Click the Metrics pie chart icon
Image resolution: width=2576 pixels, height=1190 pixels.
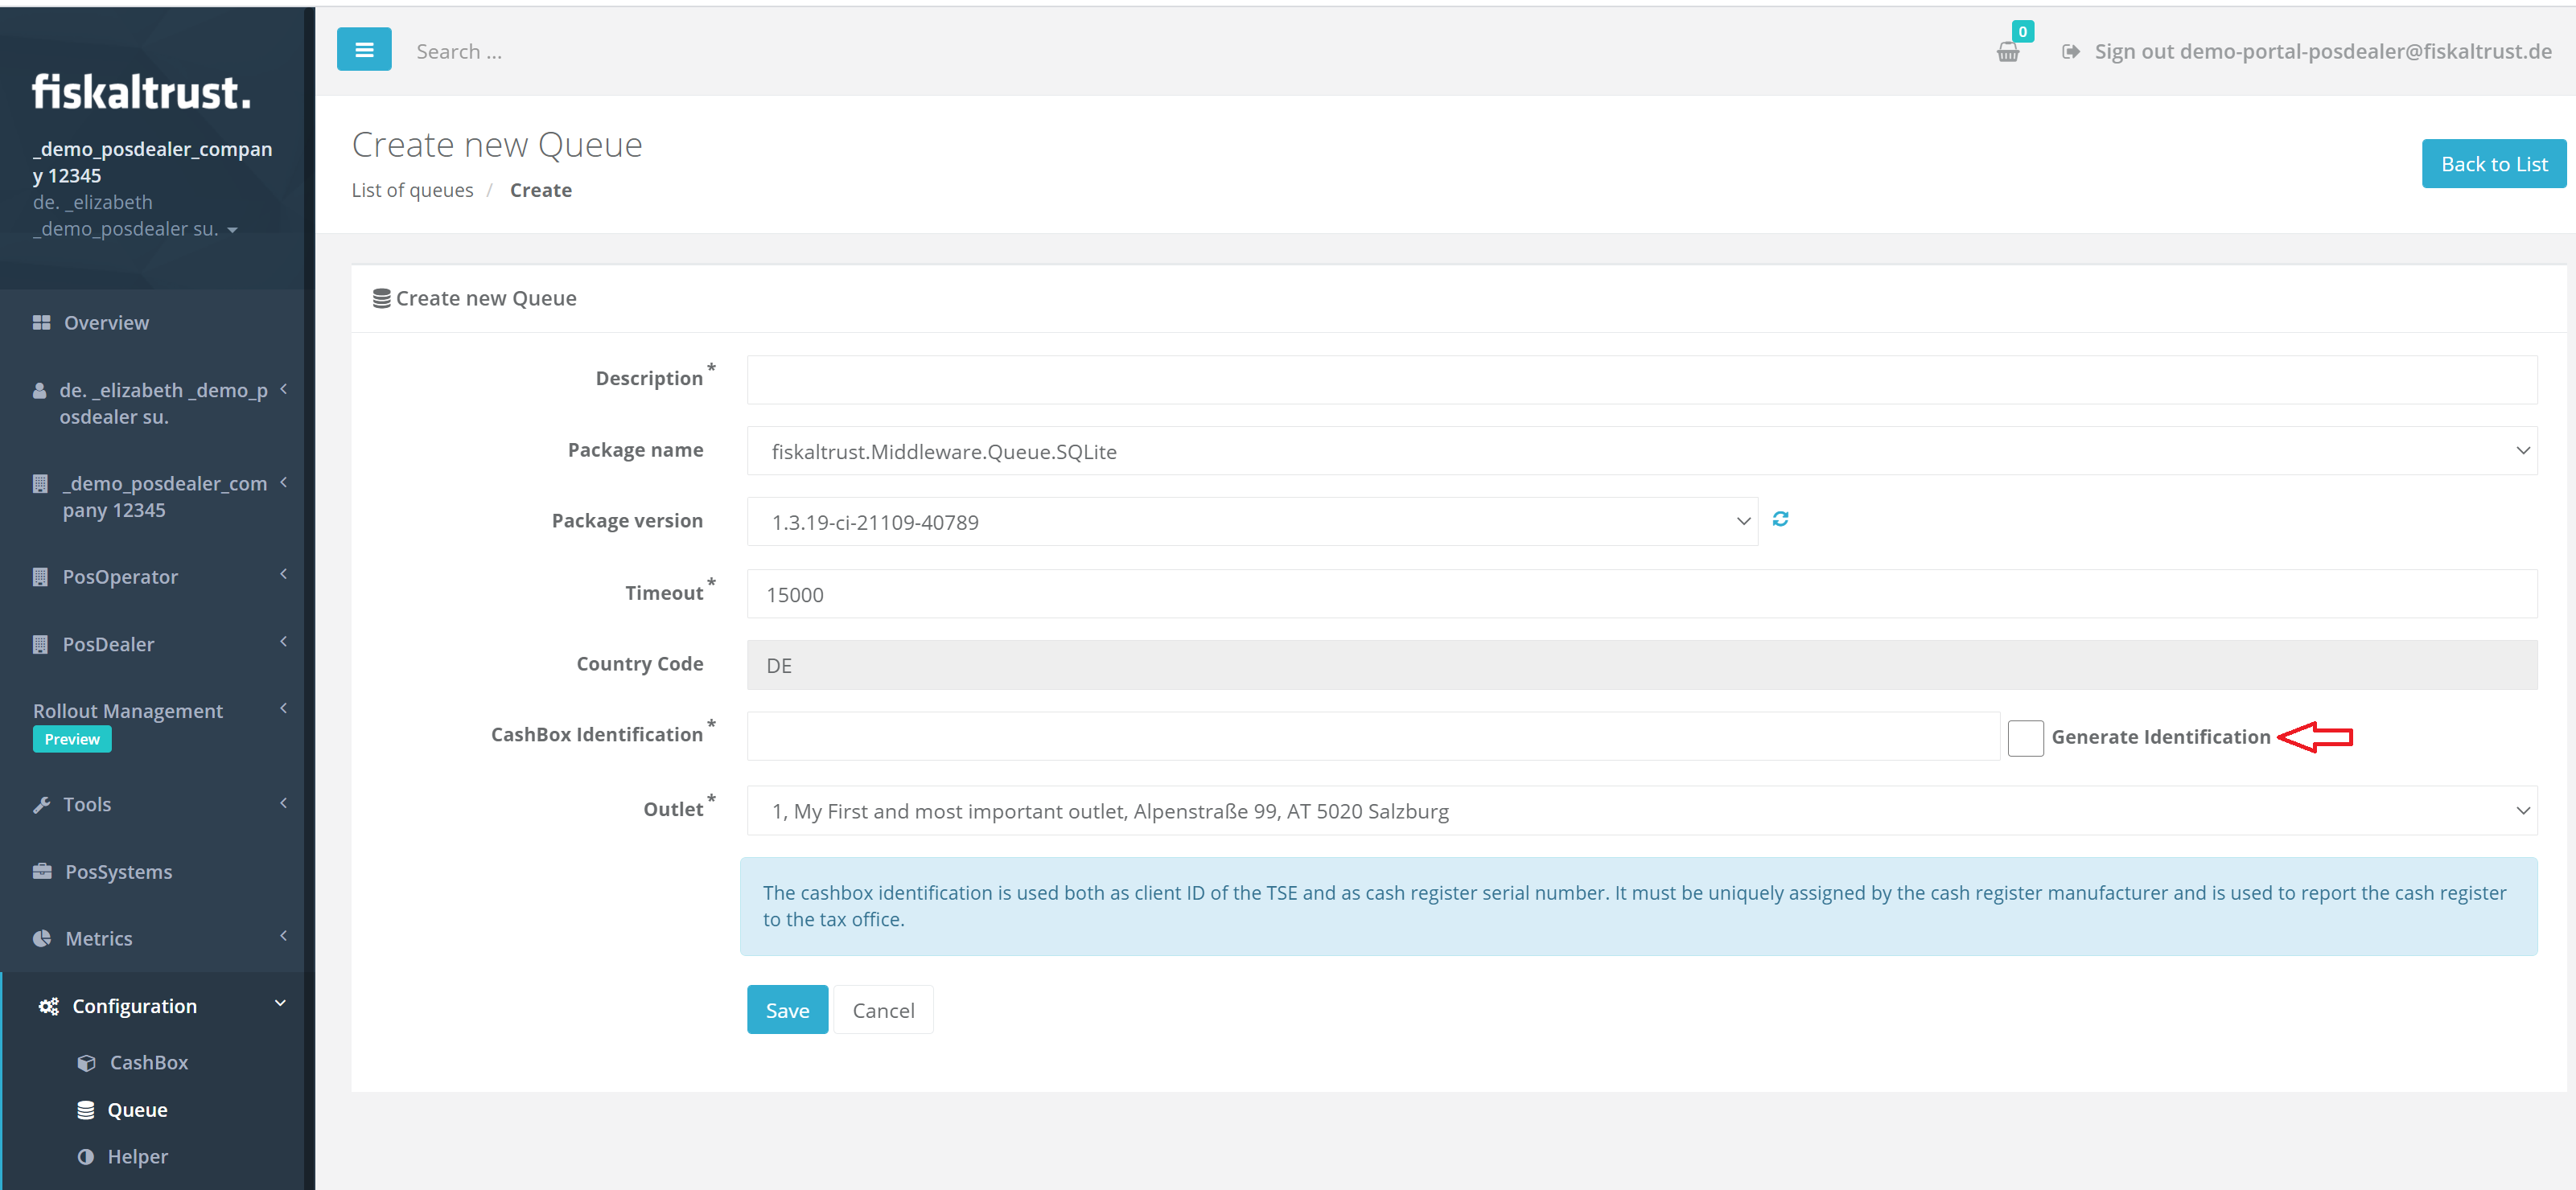pyautogui.click(x=42, y=938)
